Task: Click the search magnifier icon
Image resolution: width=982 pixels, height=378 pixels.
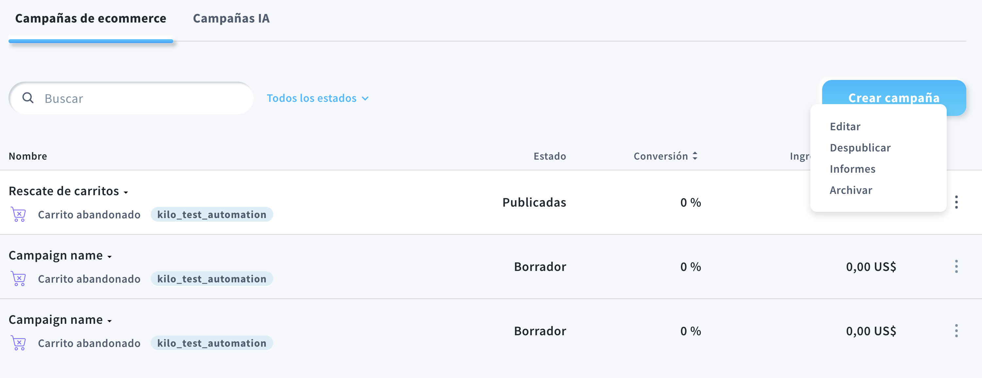Action: pyautogui.click(x=28, y=98)
